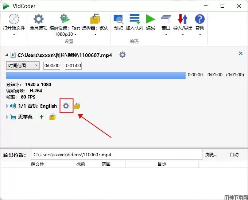The height and width of the screenshot is (200, 248).
Task: Expand the 帮助 dropdown arrow
Action: pyautogui.click(x=200, y=34)
